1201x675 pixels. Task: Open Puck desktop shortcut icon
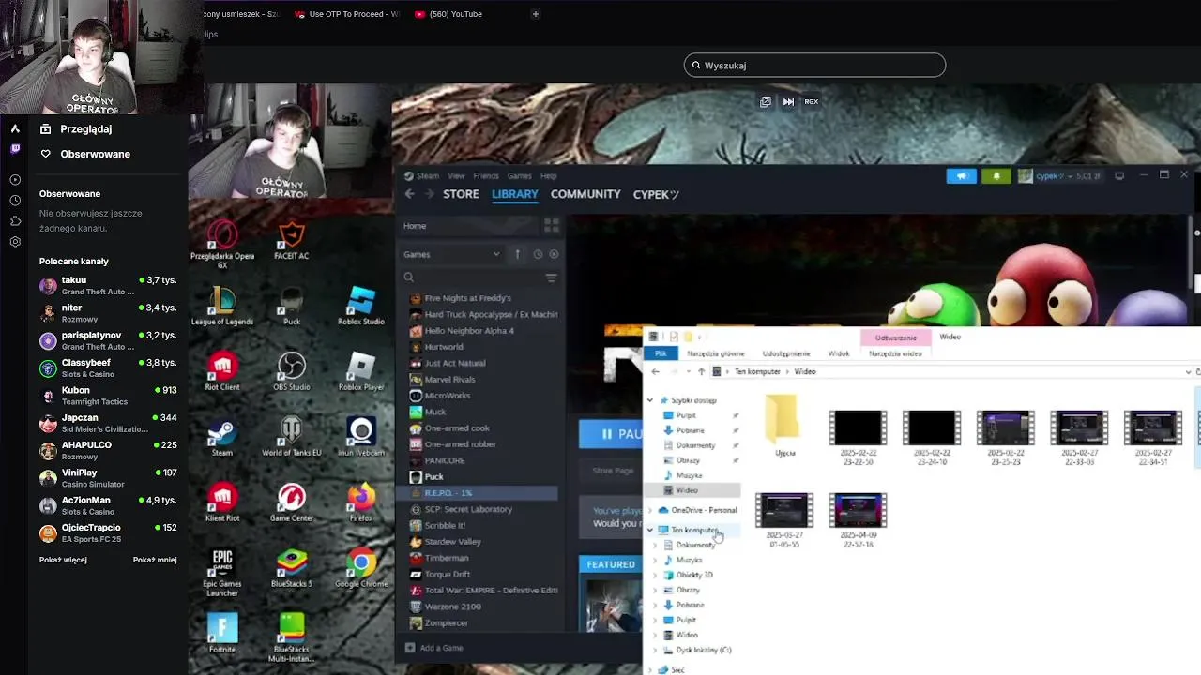tap(292, 307)
